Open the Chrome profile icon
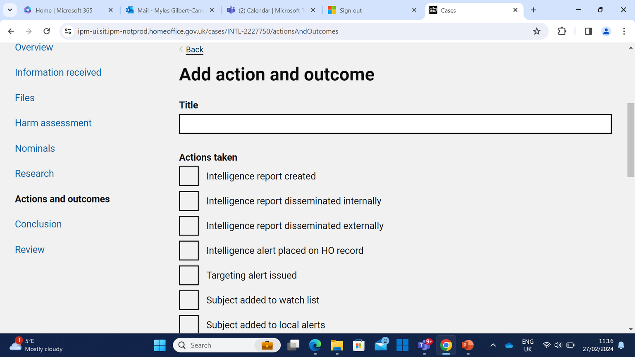This screenshot has width=635, height=357. pos(606,31)
